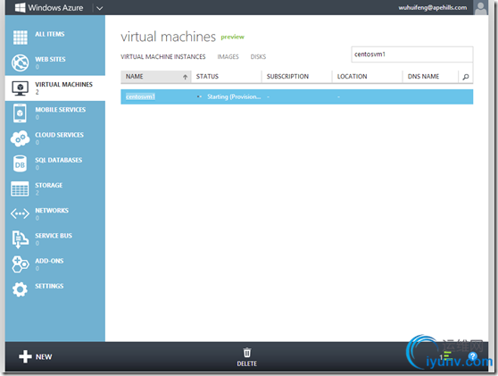Viewport: 498px width, 376px height.
Task: Click the trash Delete button
Action: click(247, 357)
